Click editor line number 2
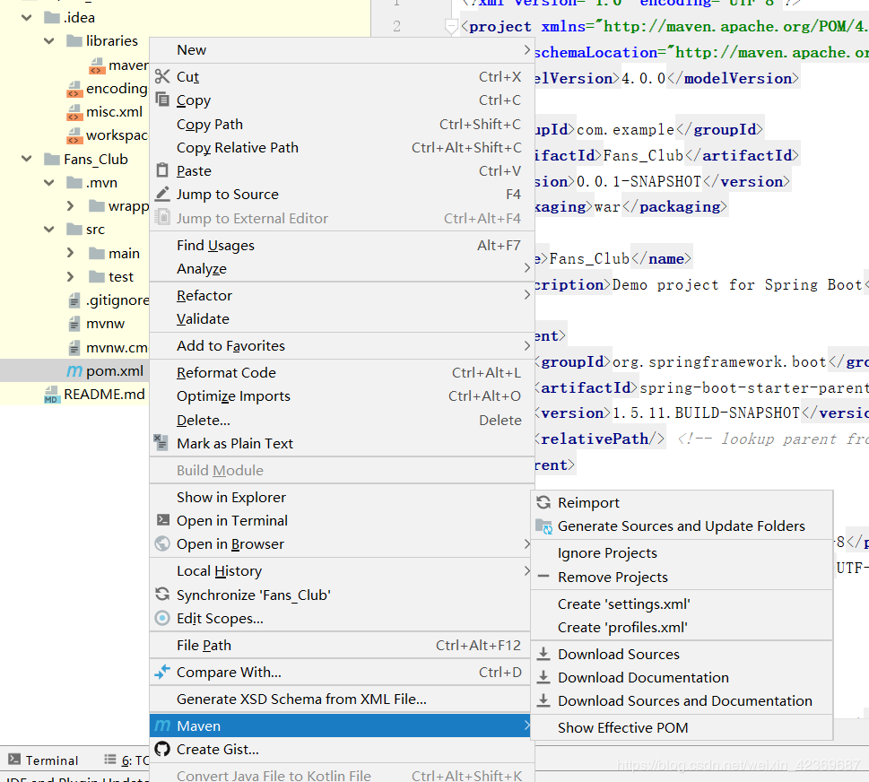Screen dimensions: 869x782 [x=396, y=26]
